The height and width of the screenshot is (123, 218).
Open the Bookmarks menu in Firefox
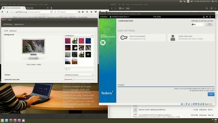tap(33, 4)
